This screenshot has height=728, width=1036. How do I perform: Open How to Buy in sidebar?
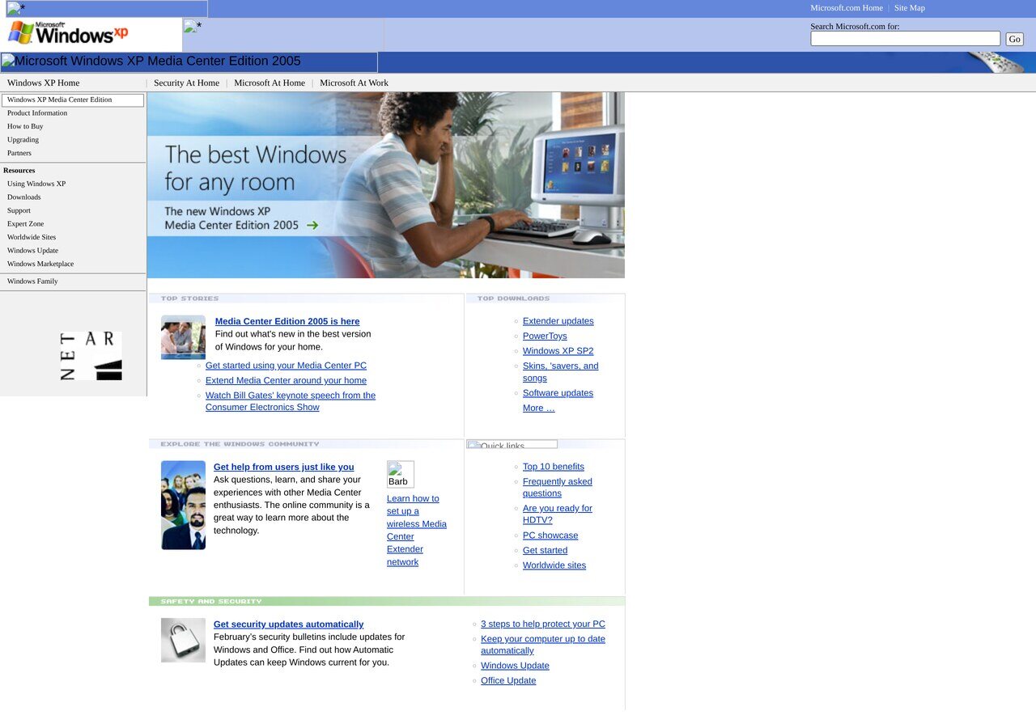pyautogui.click(x=25, y=126)
